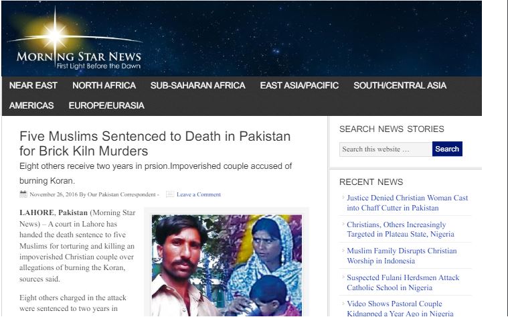
Task: Navigate to Americas section
Action: point(31,105)
